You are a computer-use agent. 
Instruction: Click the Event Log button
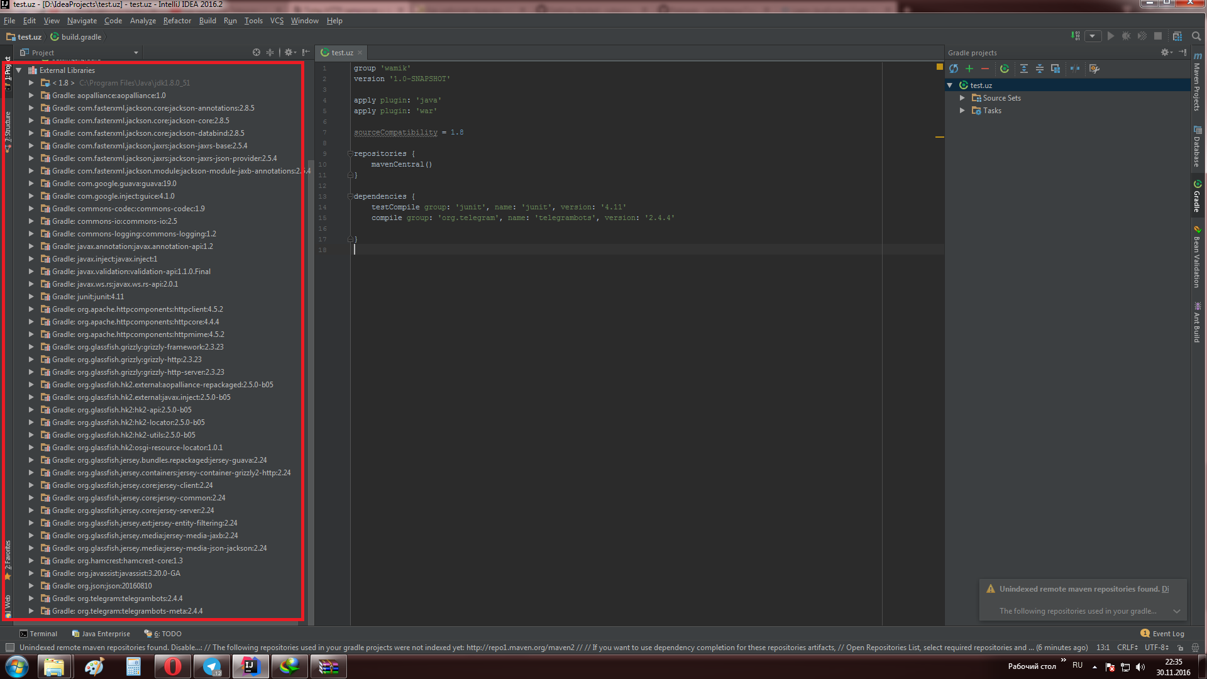(1162, 634)
